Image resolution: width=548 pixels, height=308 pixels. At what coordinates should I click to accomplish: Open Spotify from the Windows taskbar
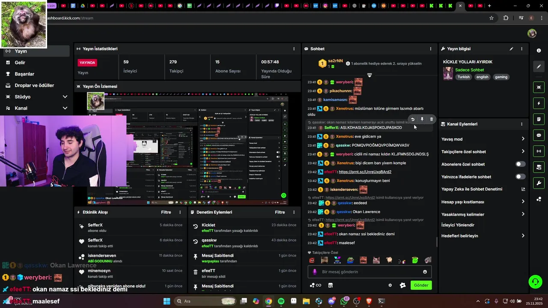point(281,301)
